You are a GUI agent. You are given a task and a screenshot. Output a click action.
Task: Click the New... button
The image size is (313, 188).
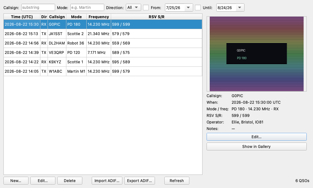pos(16,180)
